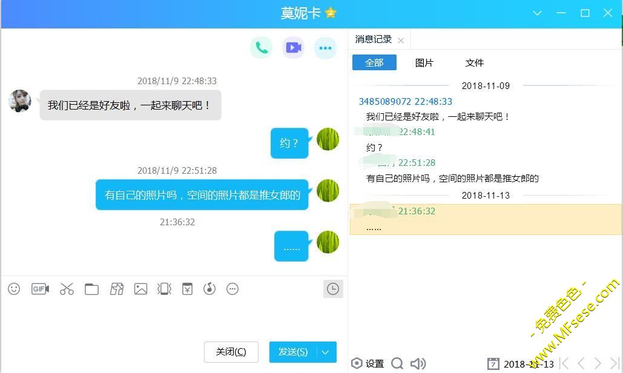
Task: Close the 消息记录 tab
Action: (x=401, y=40)
